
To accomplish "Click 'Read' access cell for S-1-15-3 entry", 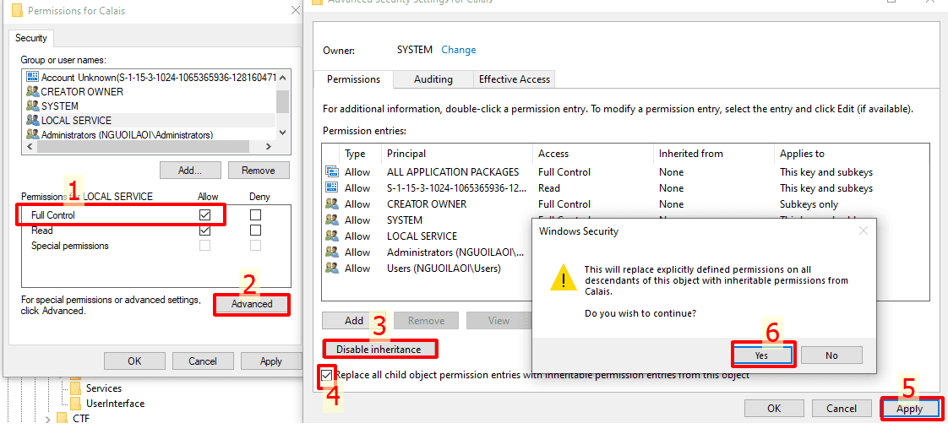I will (549, 188).
